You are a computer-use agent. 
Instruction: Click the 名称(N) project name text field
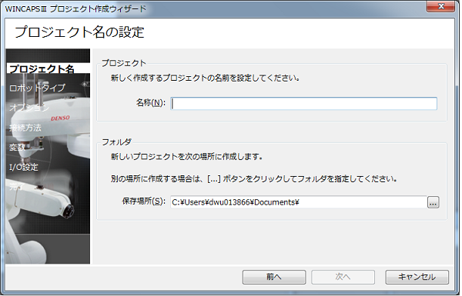click(303, 104)
